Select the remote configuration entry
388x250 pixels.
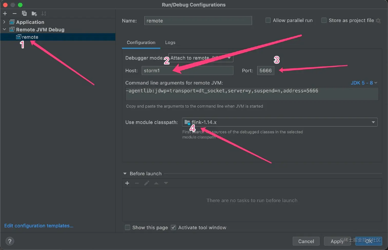coord(58,37)
